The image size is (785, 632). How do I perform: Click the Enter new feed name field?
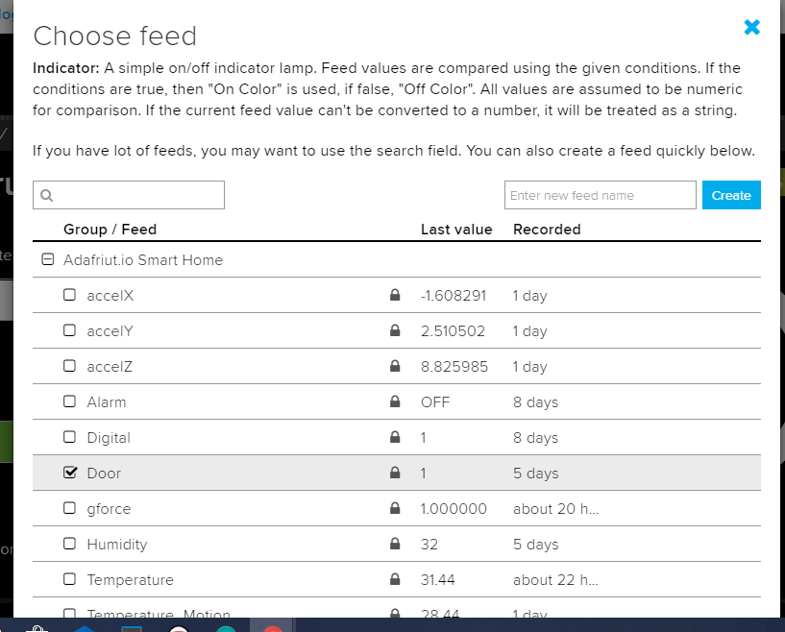point(600,195)
